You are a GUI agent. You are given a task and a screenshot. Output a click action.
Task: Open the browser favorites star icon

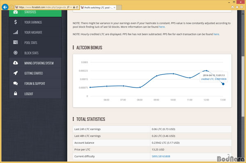[x=237, y=7]
